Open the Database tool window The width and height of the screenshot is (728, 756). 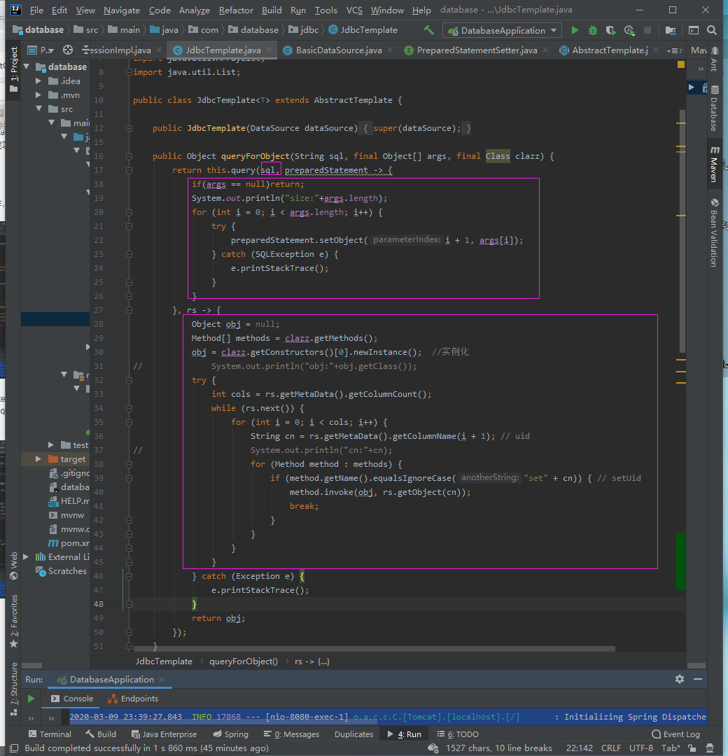[x=715, y=108]
